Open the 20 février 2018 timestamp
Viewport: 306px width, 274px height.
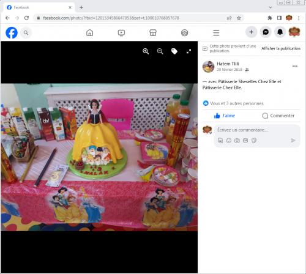click(229, 70)
